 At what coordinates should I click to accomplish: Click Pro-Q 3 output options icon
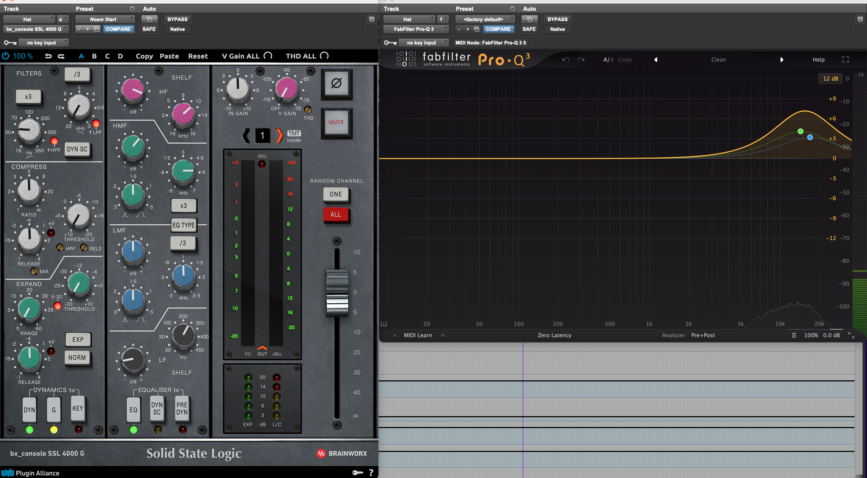coord(794,335)
